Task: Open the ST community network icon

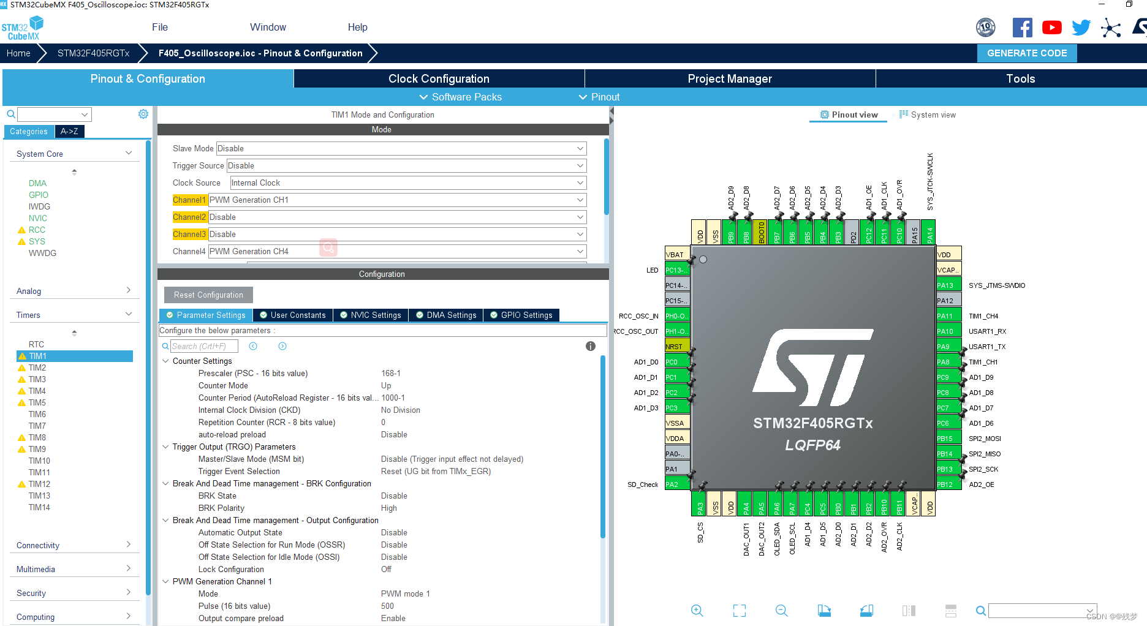Action: tap(1111, 28)
